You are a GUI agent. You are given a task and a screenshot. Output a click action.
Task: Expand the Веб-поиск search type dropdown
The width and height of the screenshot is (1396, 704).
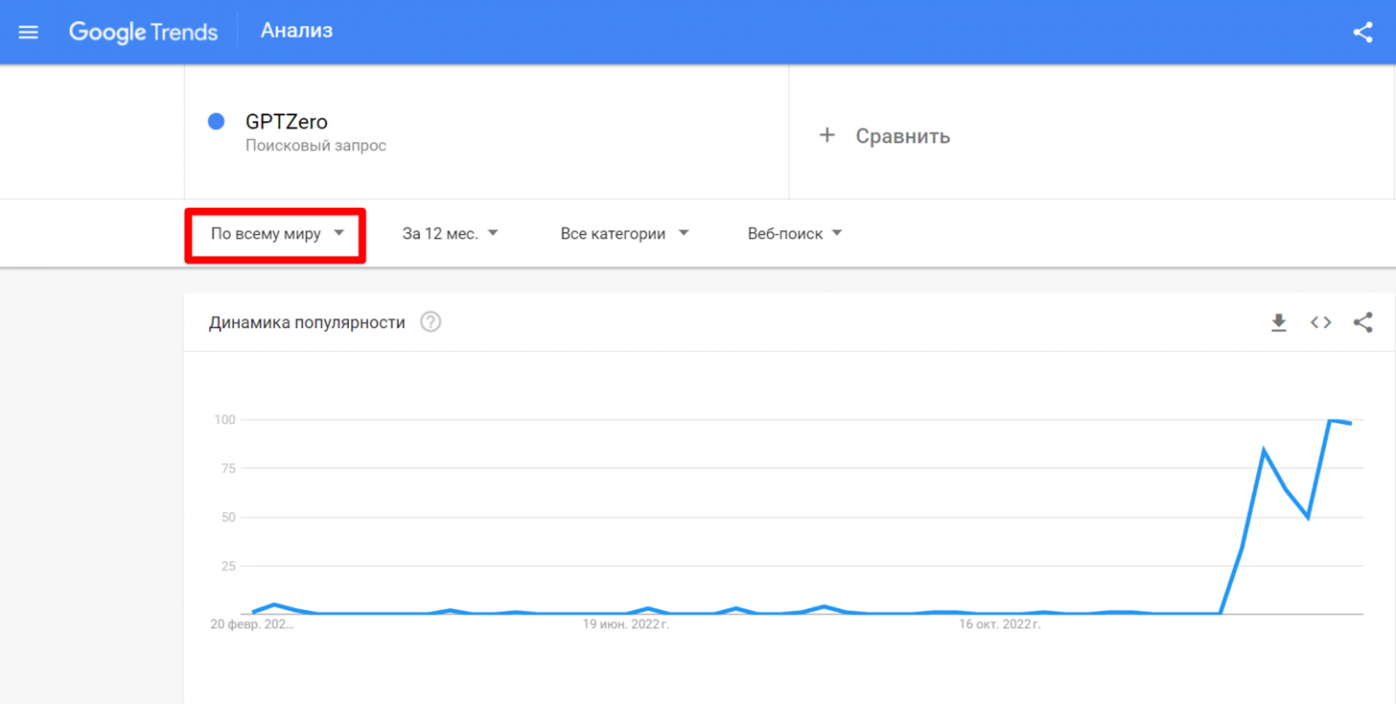pos(794,234)
